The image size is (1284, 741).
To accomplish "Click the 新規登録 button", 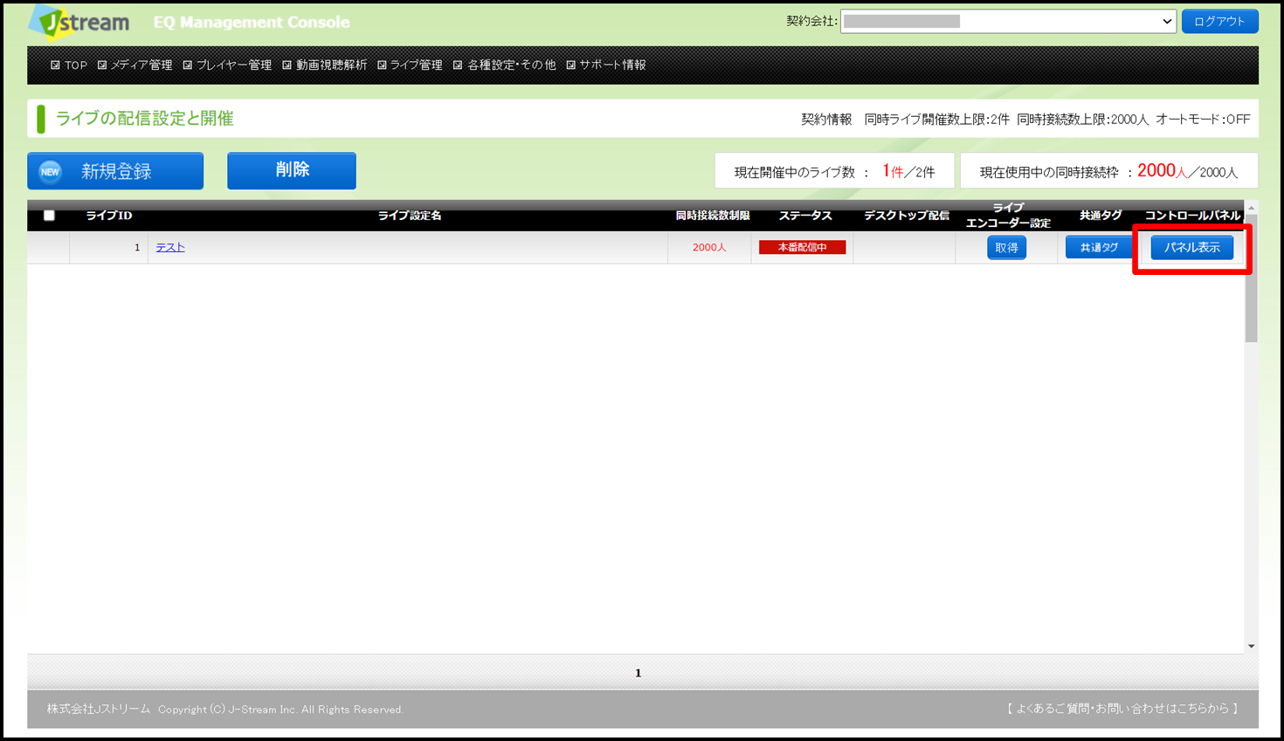I will tap(115, 171).
